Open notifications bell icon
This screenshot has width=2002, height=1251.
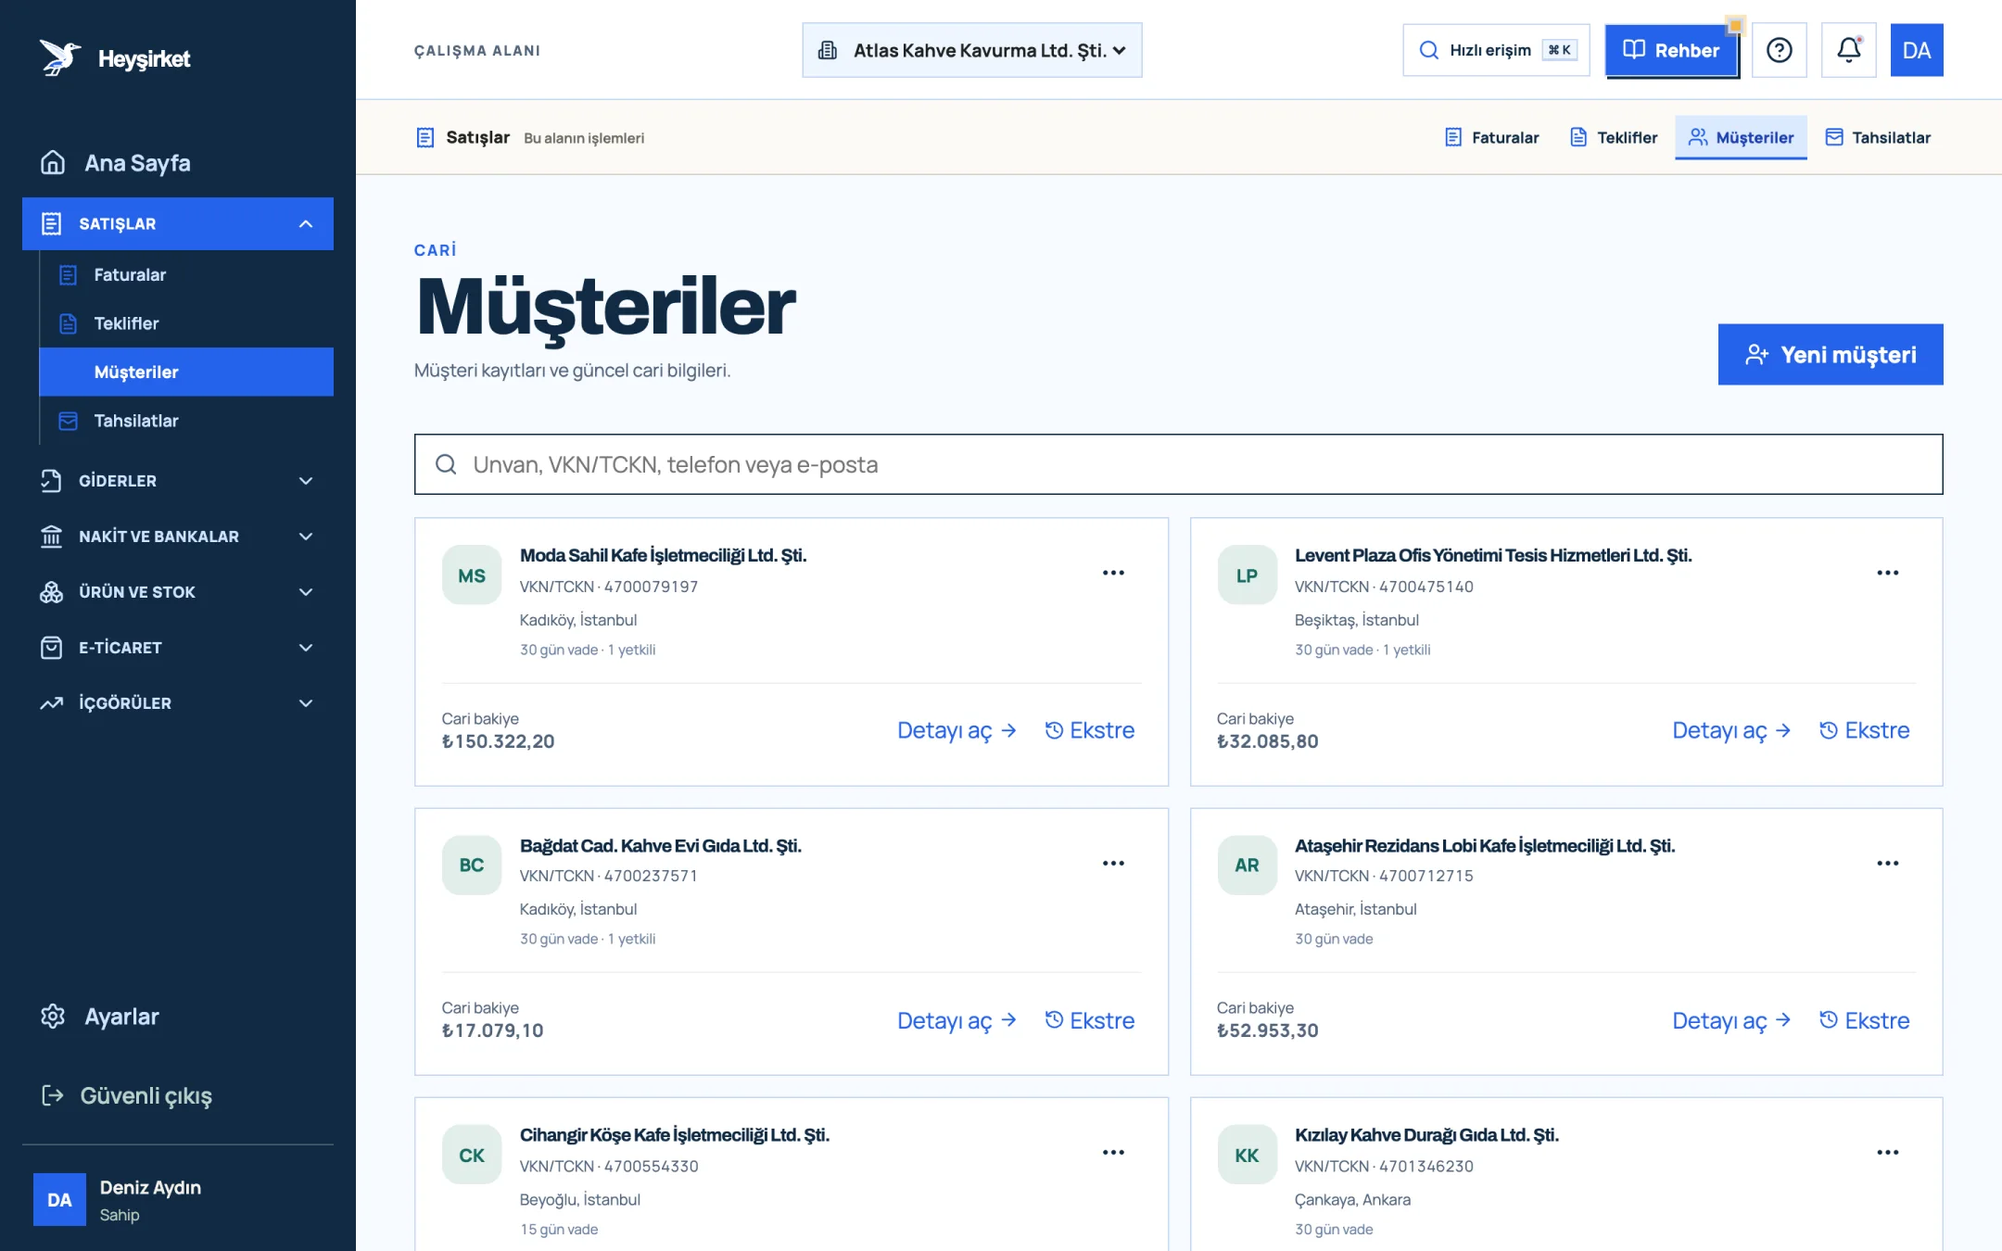coord(1848,50)
